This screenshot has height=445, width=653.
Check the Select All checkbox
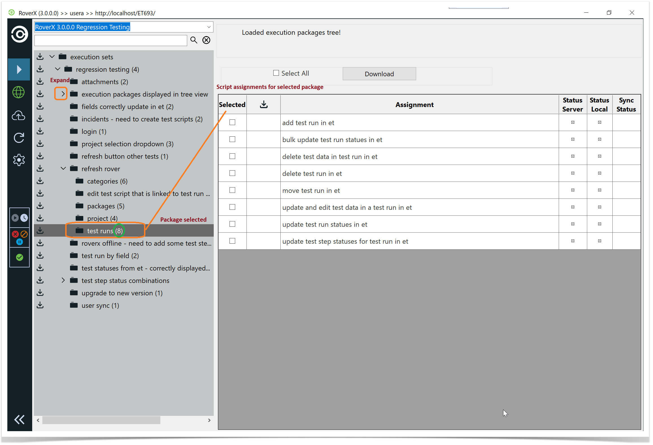pyautogui.click(x=276, y=73)
